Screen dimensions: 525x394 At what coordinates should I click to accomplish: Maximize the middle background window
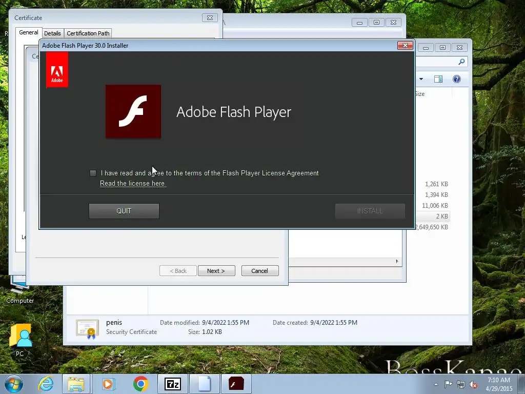point(376,23)
